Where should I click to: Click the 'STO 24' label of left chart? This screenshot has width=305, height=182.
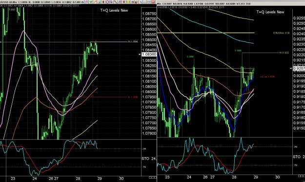(149, 159)
